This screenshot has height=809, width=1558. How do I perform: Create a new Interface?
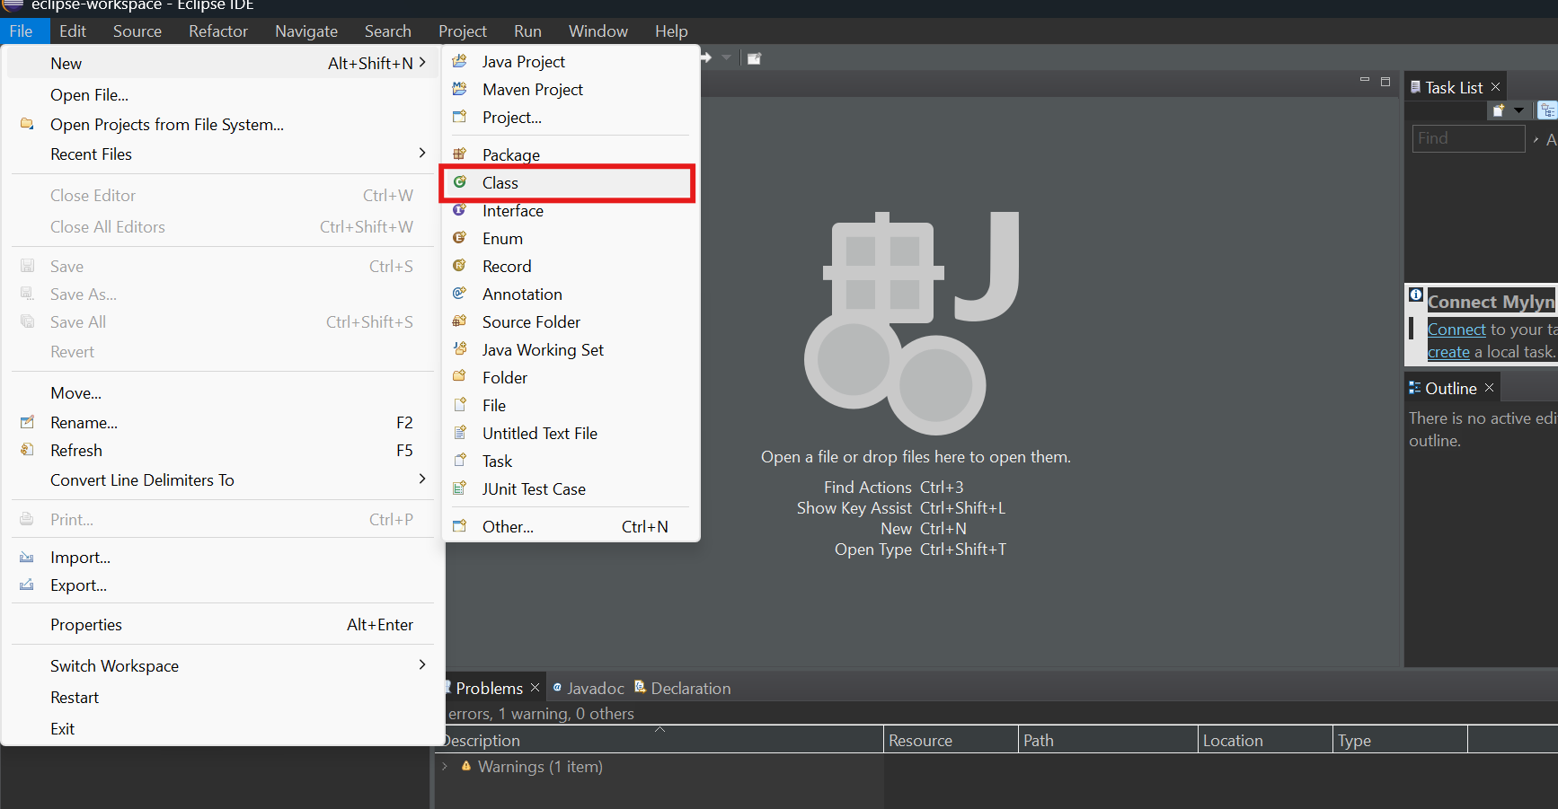click(x=570, y=211)
